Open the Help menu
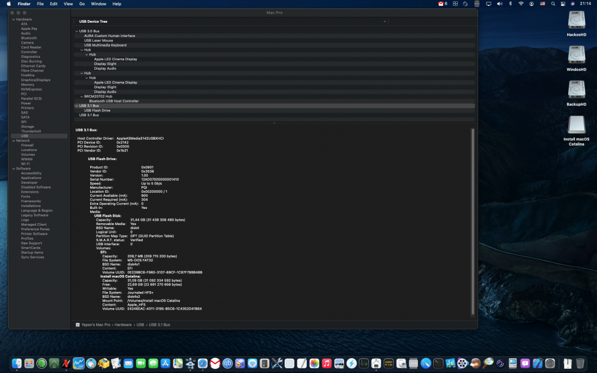The width and height of the screenshot is (597, 373). point(117,4)
